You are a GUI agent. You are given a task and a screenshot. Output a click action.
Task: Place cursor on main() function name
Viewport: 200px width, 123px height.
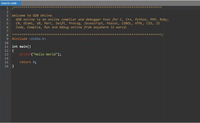(x=23, y=47)
